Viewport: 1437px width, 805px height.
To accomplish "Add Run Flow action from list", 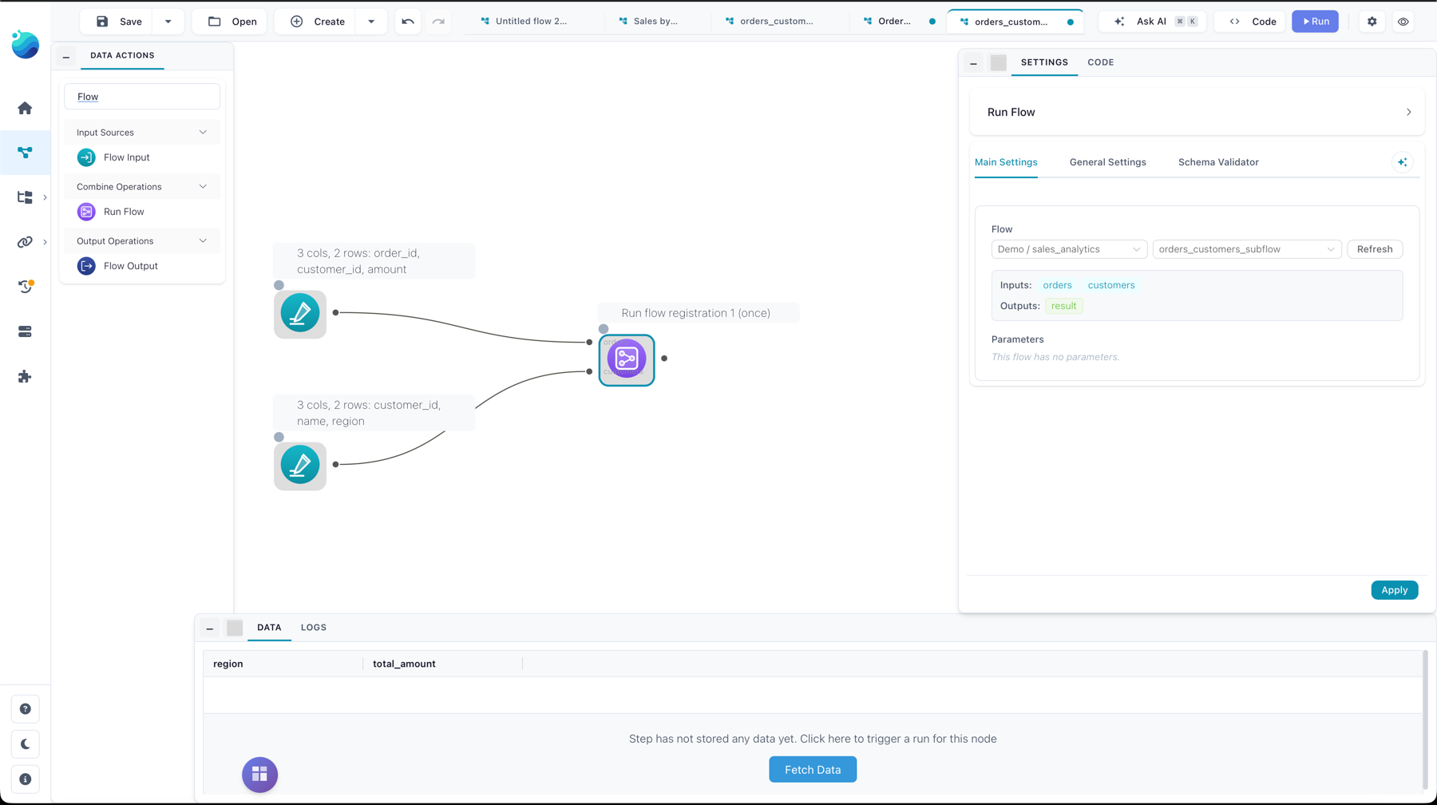I will point(142,212).
